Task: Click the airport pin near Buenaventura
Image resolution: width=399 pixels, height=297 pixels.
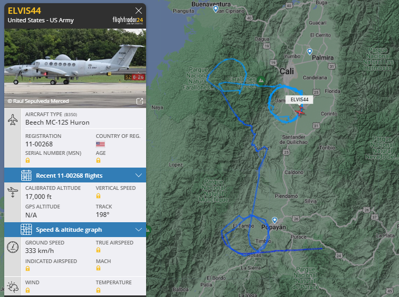Action: [x=216, y=9]
